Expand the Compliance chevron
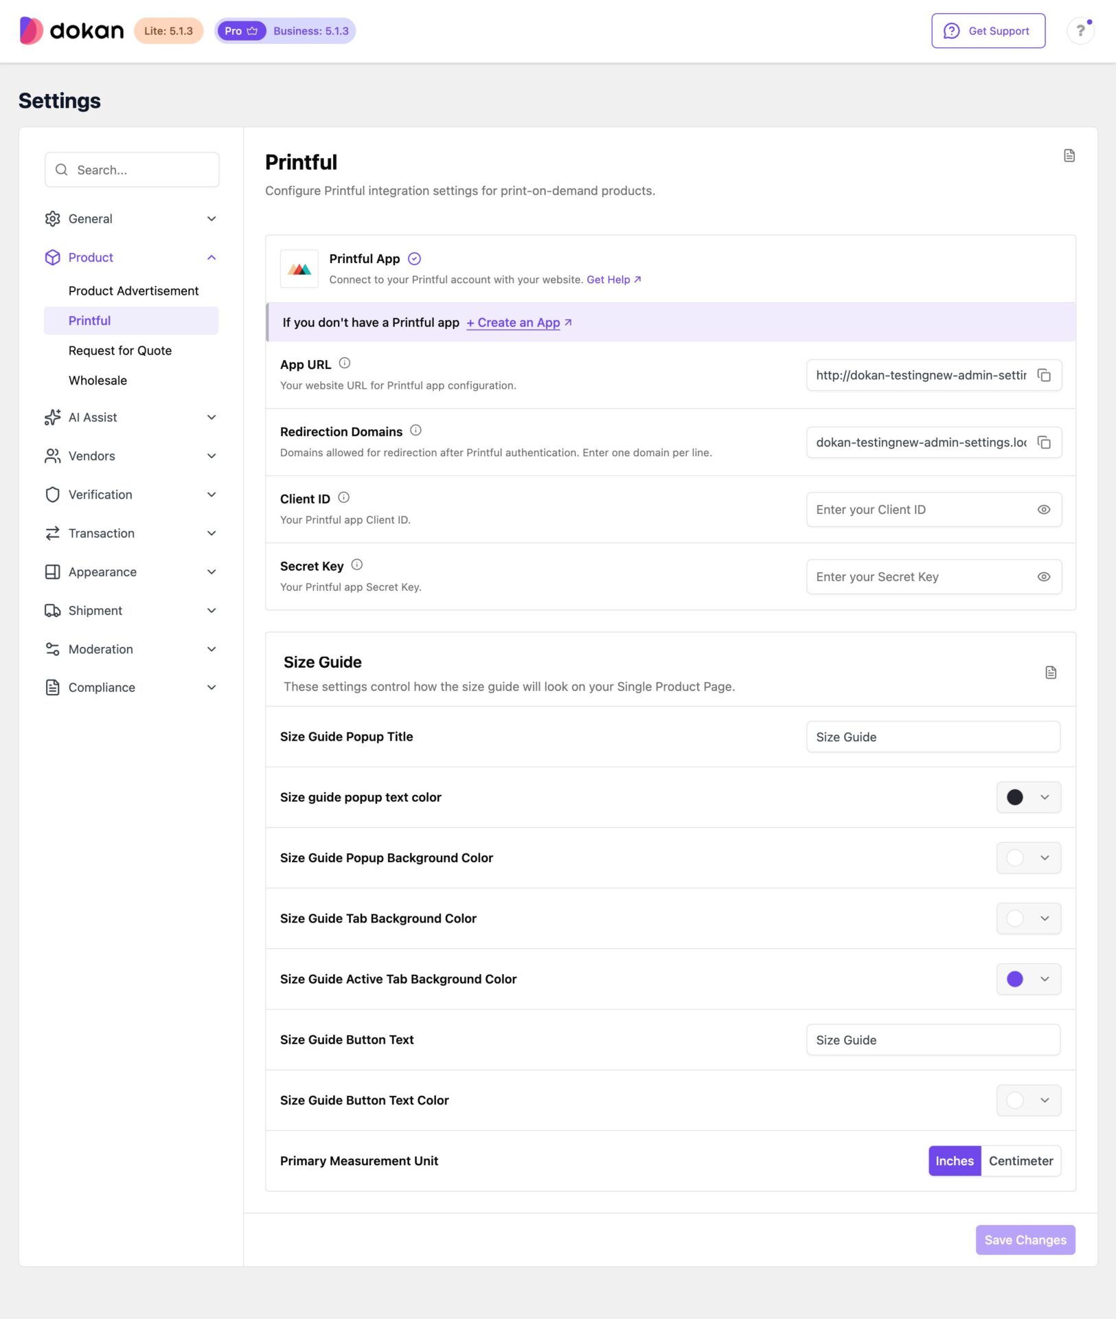The image size is (1116, 1319). (212, 688)
